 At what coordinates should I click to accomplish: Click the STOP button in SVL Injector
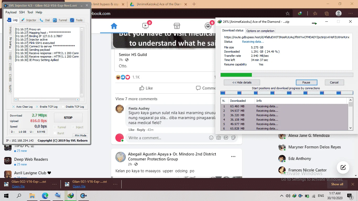[68, 118]
